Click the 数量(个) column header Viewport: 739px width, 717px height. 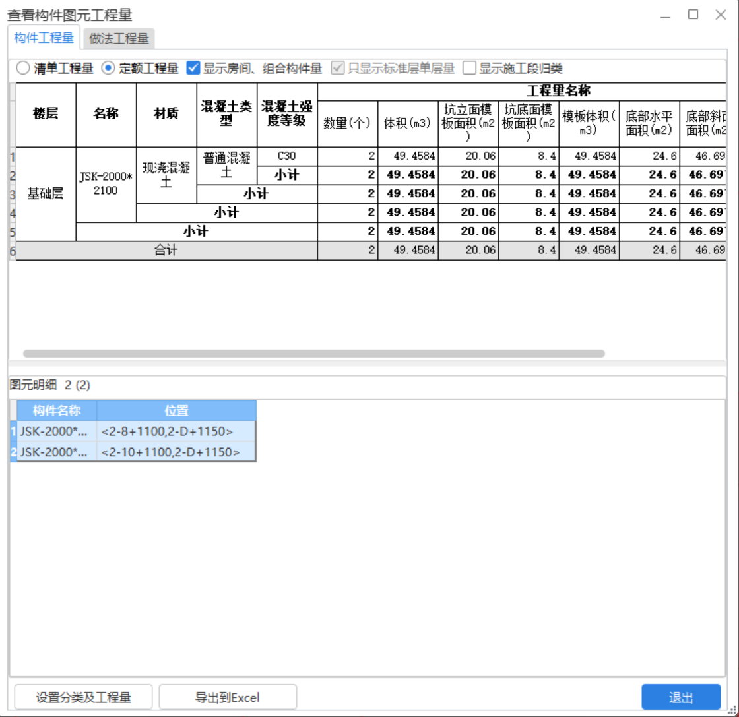pyautogui.click(x=347, y=123)
